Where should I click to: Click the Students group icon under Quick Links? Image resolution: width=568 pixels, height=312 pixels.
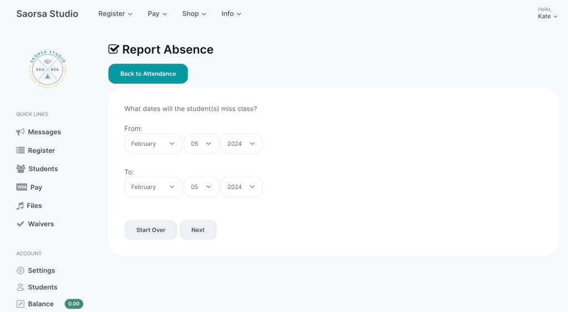(21, 169)
